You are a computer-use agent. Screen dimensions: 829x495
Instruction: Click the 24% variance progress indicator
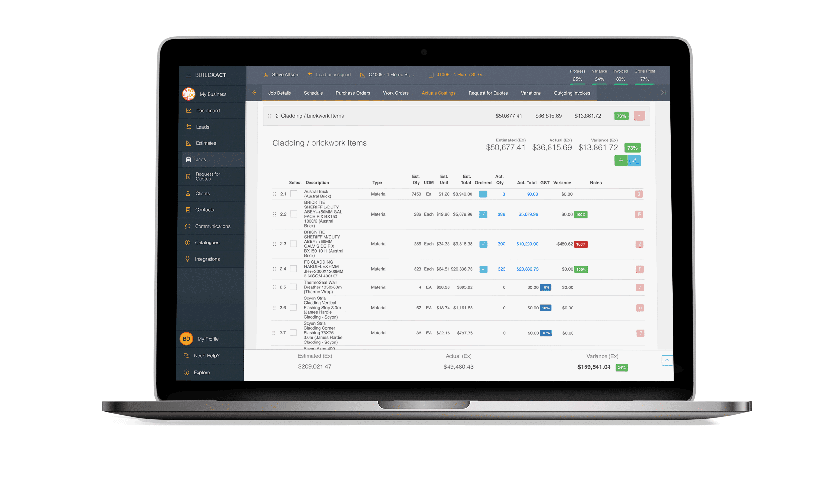point(600,77)
